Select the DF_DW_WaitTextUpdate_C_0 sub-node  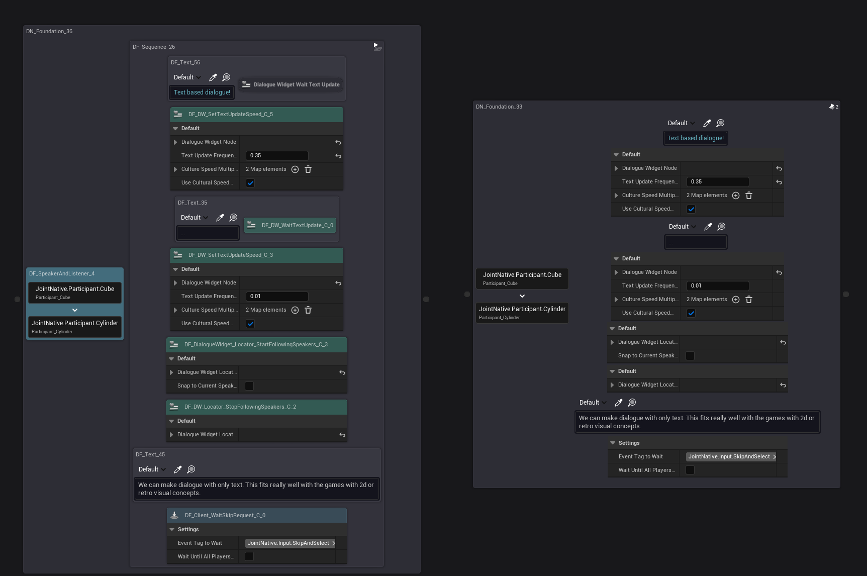(x=290, y=225)
